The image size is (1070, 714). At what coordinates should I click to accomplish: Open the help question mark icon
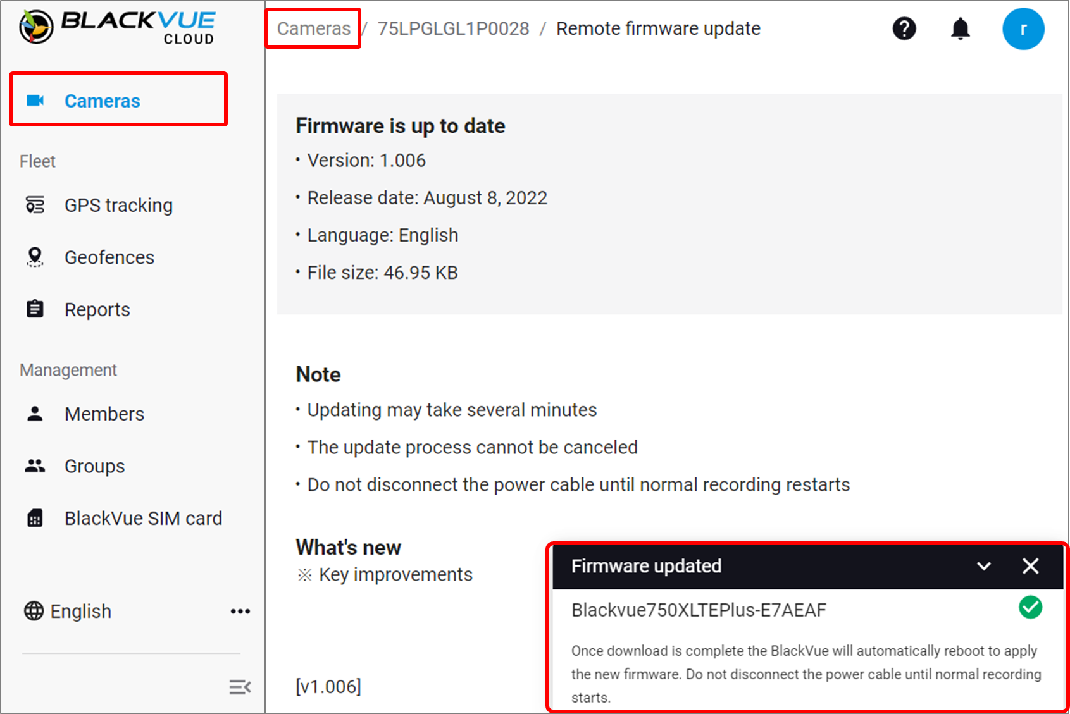pyautogui.click(x=904, y=28)
